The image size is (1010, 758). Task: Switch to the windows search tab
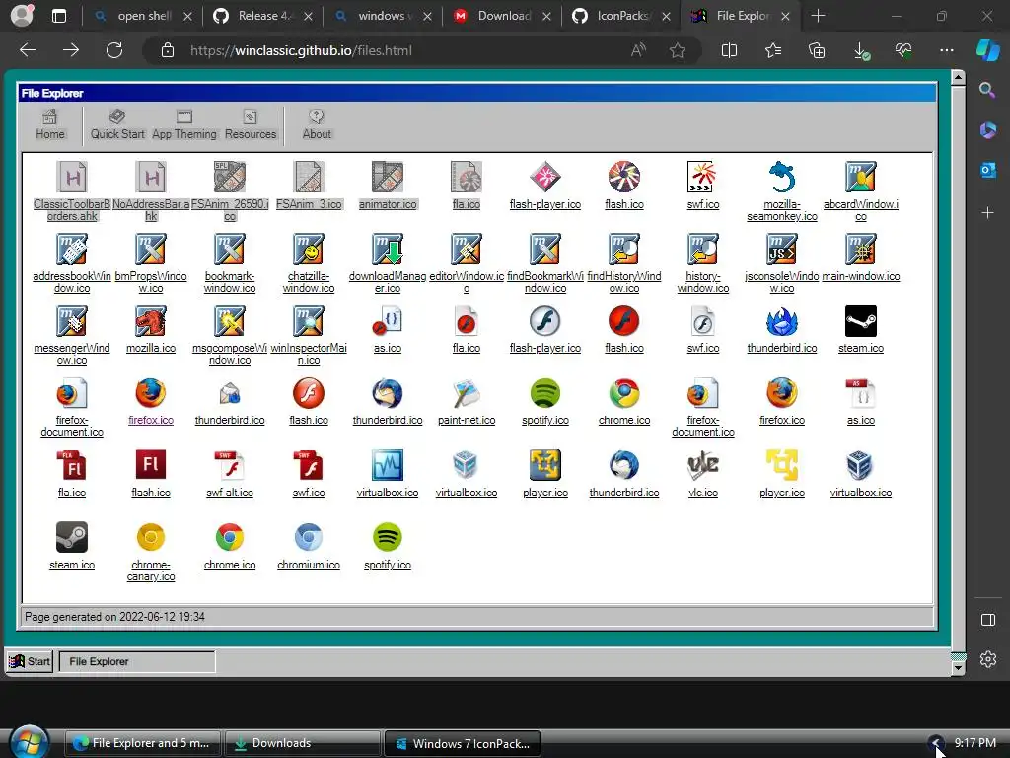click(383, 16)
